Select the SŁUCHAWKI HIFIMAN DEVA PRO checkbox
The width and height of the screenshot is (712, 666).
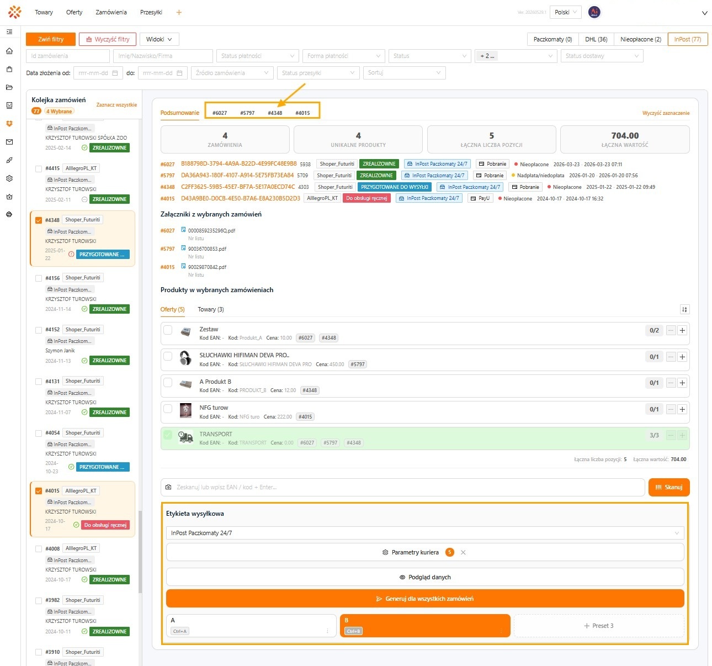point(168,356)
